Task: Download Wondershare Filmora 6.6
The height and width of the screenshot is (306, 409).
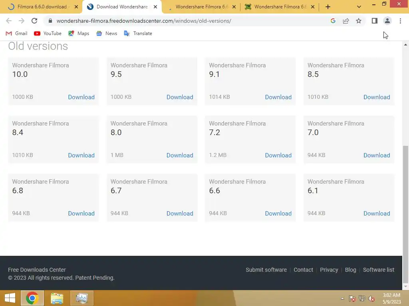Action: [x=278, y=214]
